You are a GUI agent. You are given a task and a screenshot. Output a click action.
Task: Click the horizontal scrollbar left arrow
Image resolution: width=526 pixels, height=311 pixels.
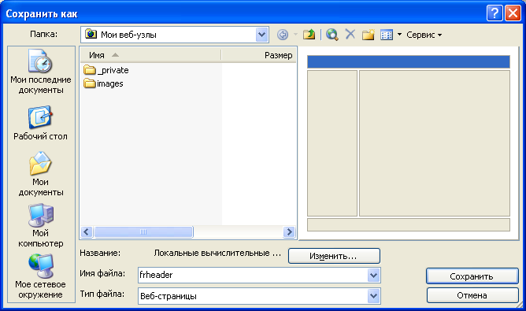(x=87, y=231)
